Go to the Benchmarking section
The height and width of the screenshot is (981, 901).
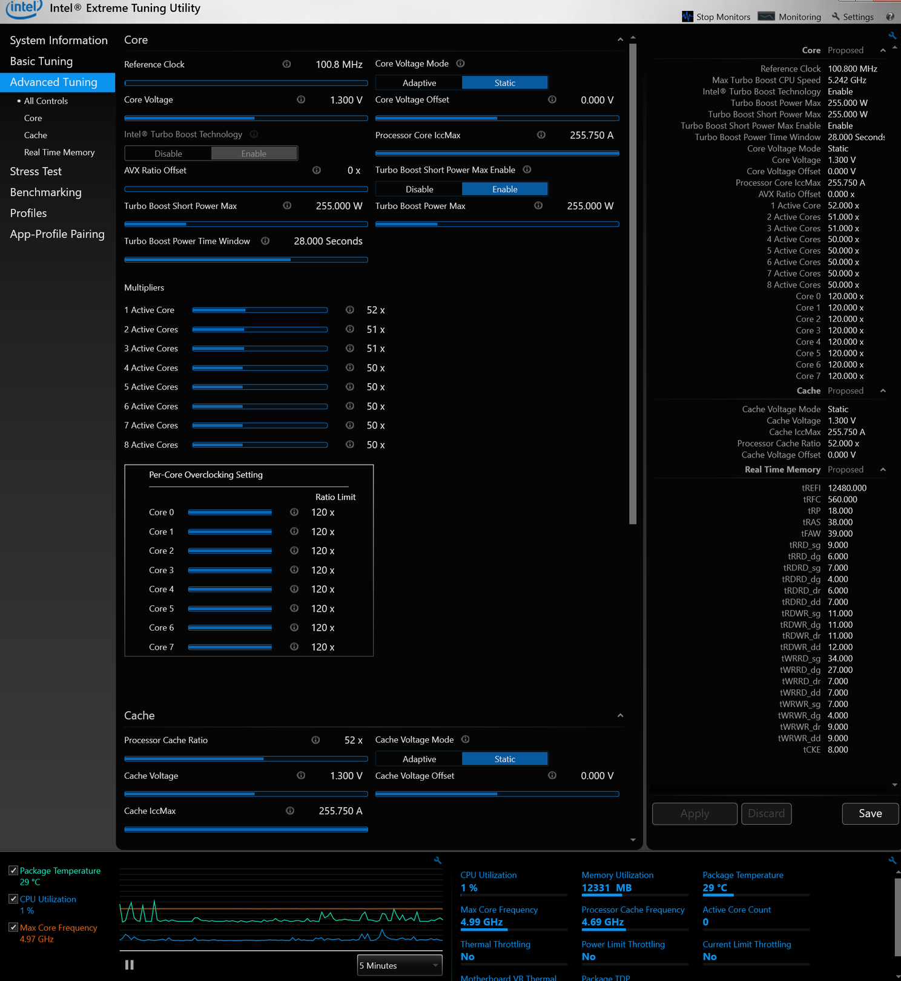[x=46, y=192]
